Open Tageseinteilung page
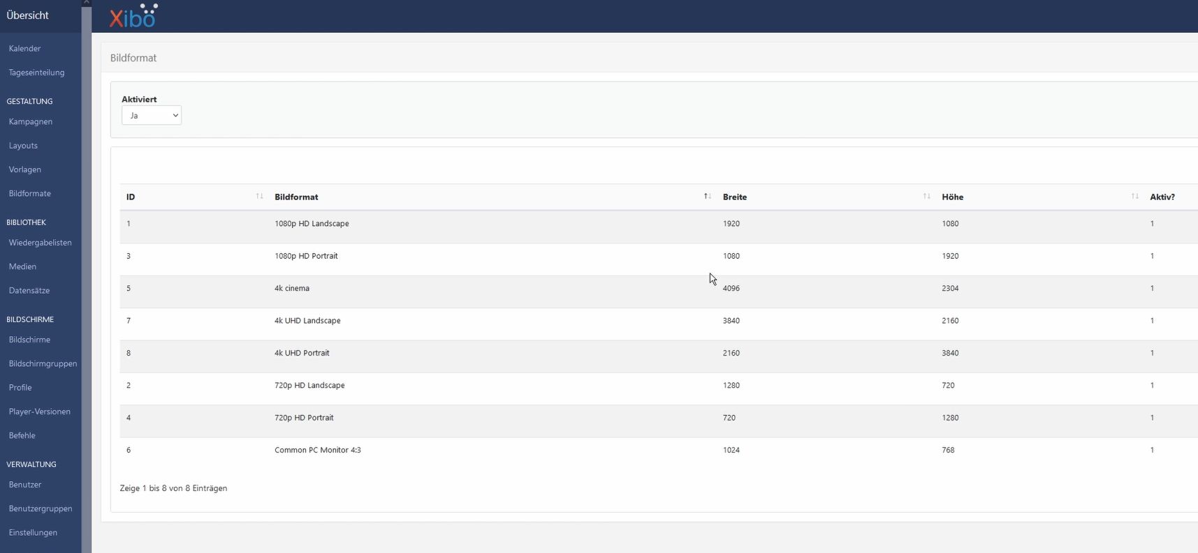The image size is (1198, 553). pos(36,73)
